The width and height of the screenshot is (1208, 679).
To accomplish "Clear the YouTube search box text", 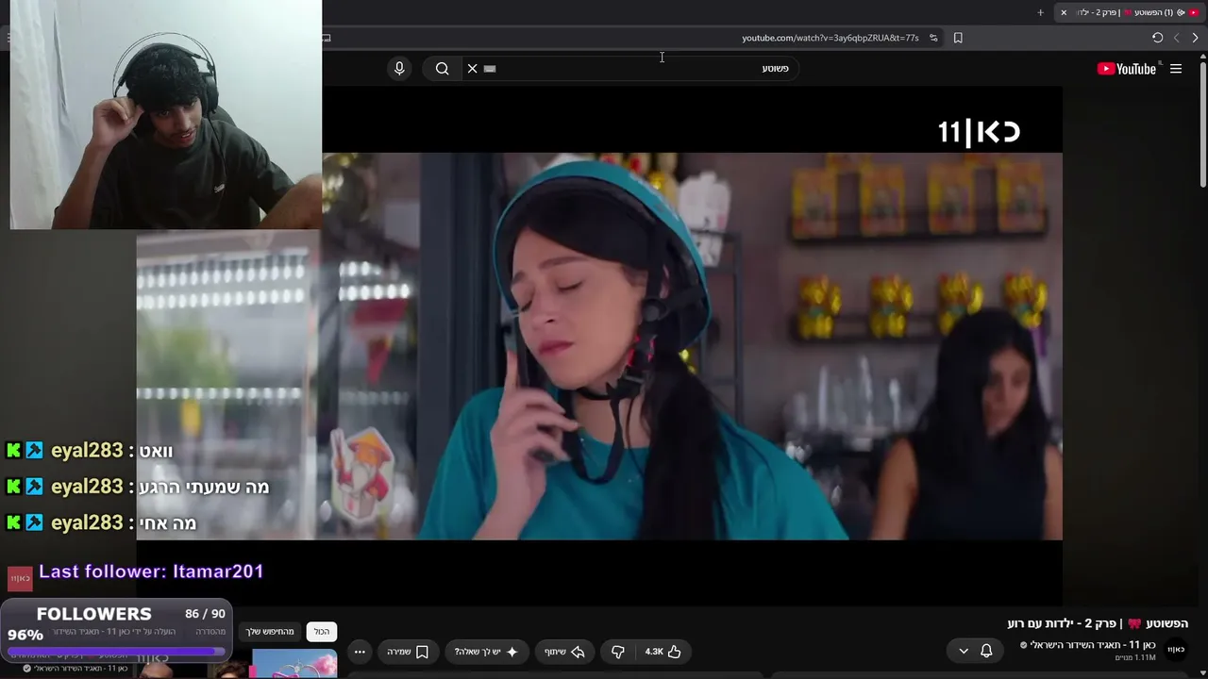I will [x=472, y=68].
